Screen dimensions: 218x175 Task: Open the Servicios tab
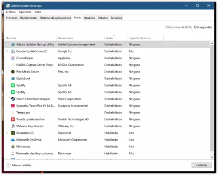116,18
